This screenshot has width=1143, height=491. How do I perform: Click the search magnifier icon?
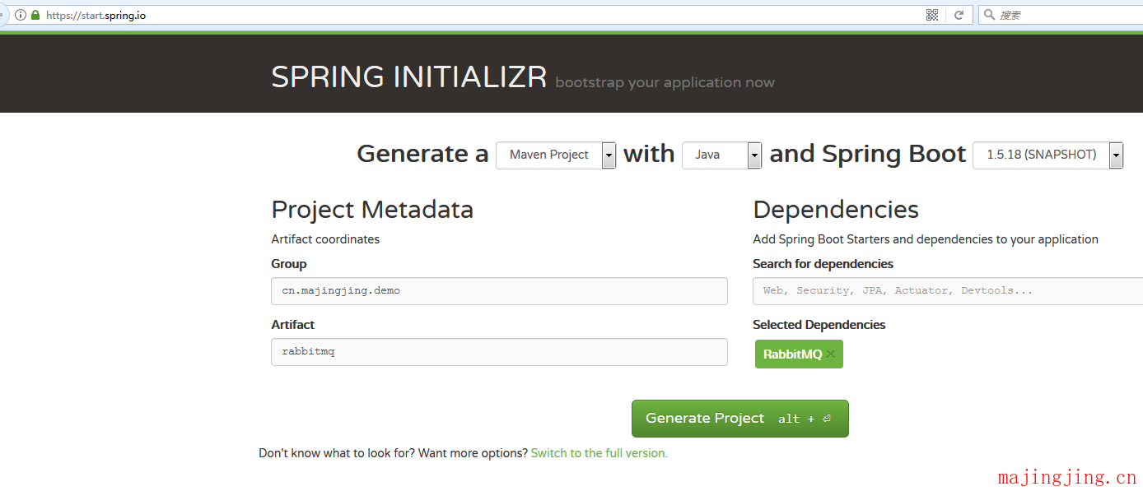coord(989,15)
